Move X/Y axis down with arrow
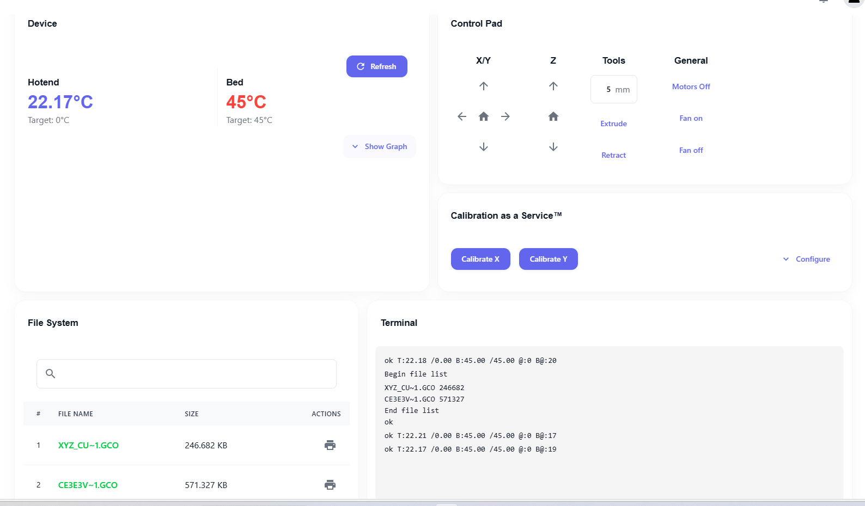The height and width of the screenshot is (506, 865). 483,147
